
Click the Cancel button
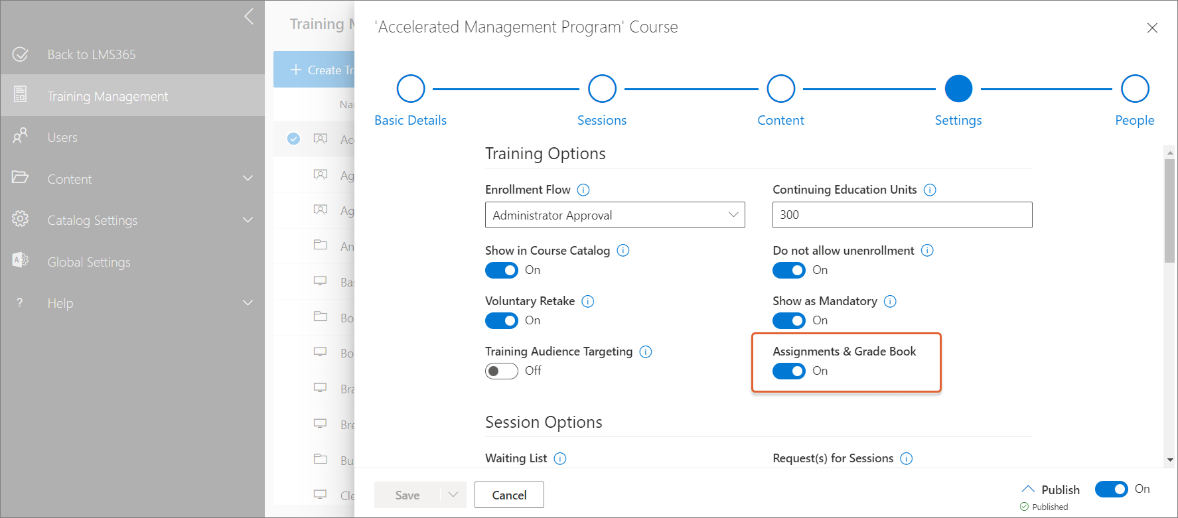(509, 495)
